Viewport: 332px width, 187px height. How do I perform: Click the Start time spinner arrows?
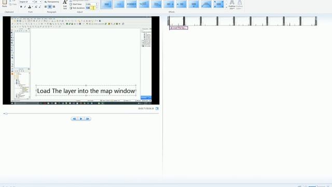(96, 4)
